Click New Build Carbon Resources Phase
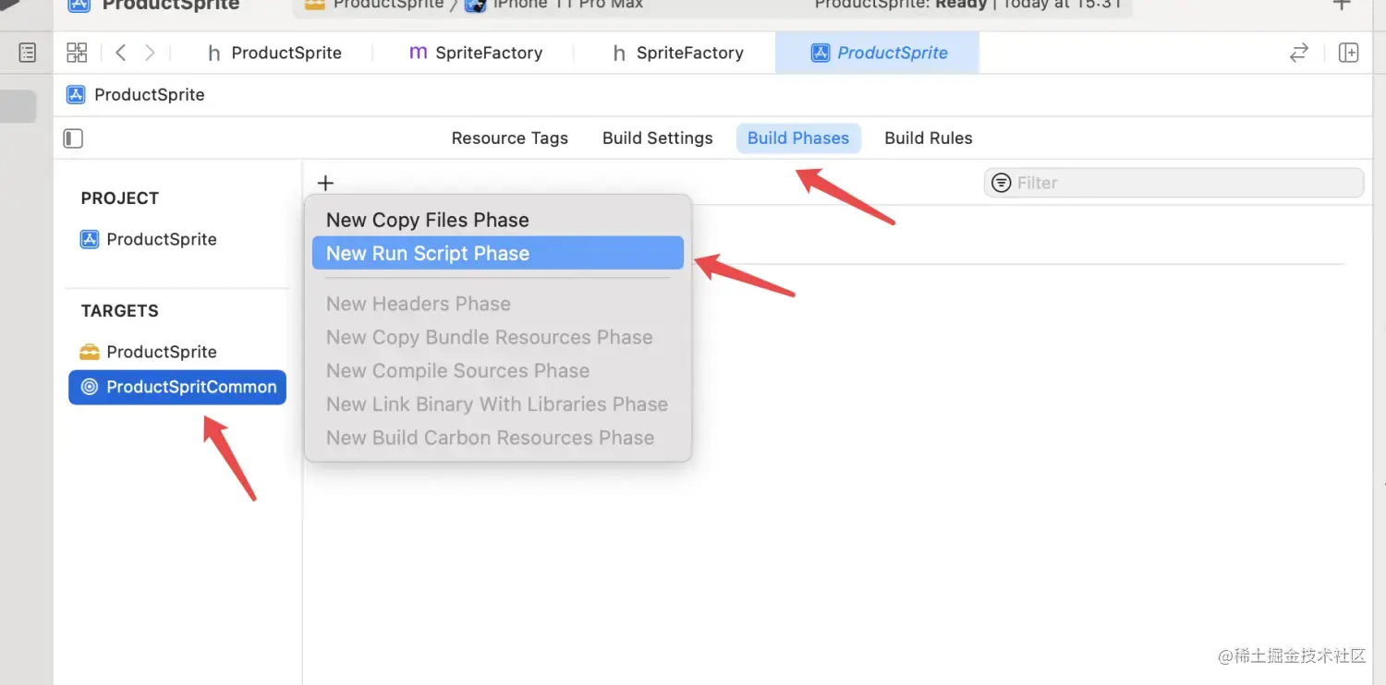This screenshot has height=685, width=1386. (x=498, y=438)
